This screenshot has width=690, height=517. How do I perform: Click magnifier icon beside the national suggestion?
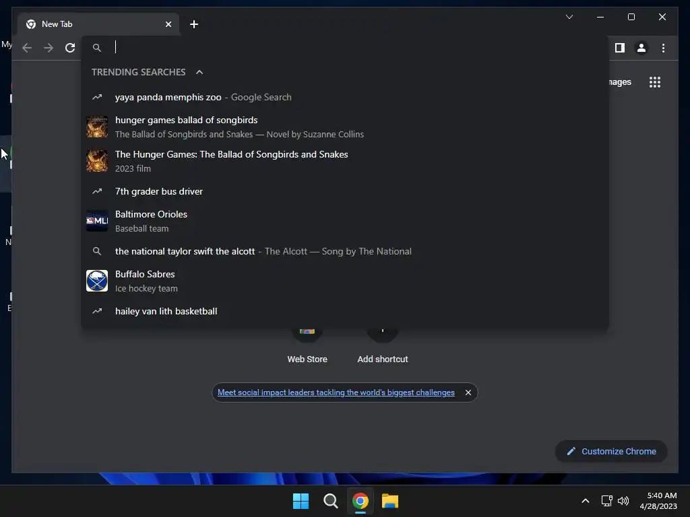coord(97,252)
